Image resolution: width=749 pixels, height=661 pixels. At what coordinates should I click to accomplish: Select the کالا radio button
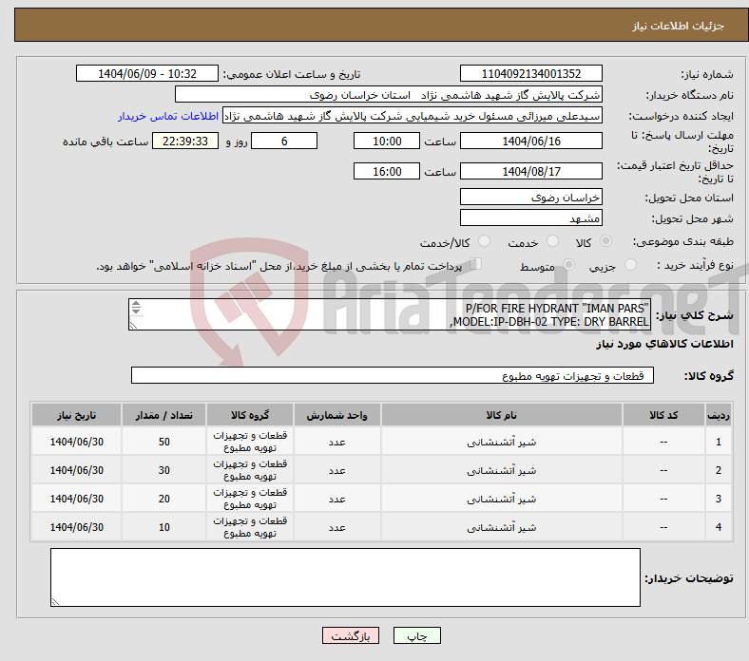click(605, 241)
